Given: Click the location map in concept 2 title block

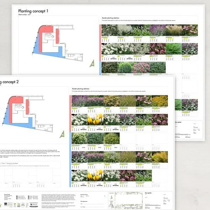Looking at the screenshot, I should point(129,200).
